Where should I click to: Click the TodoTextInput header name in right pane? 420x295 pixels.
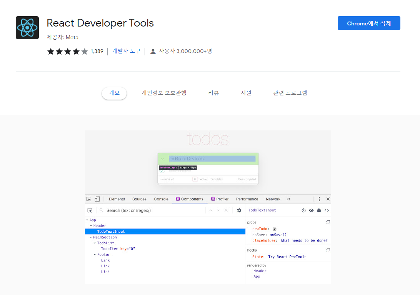click(x=262, y=210)
